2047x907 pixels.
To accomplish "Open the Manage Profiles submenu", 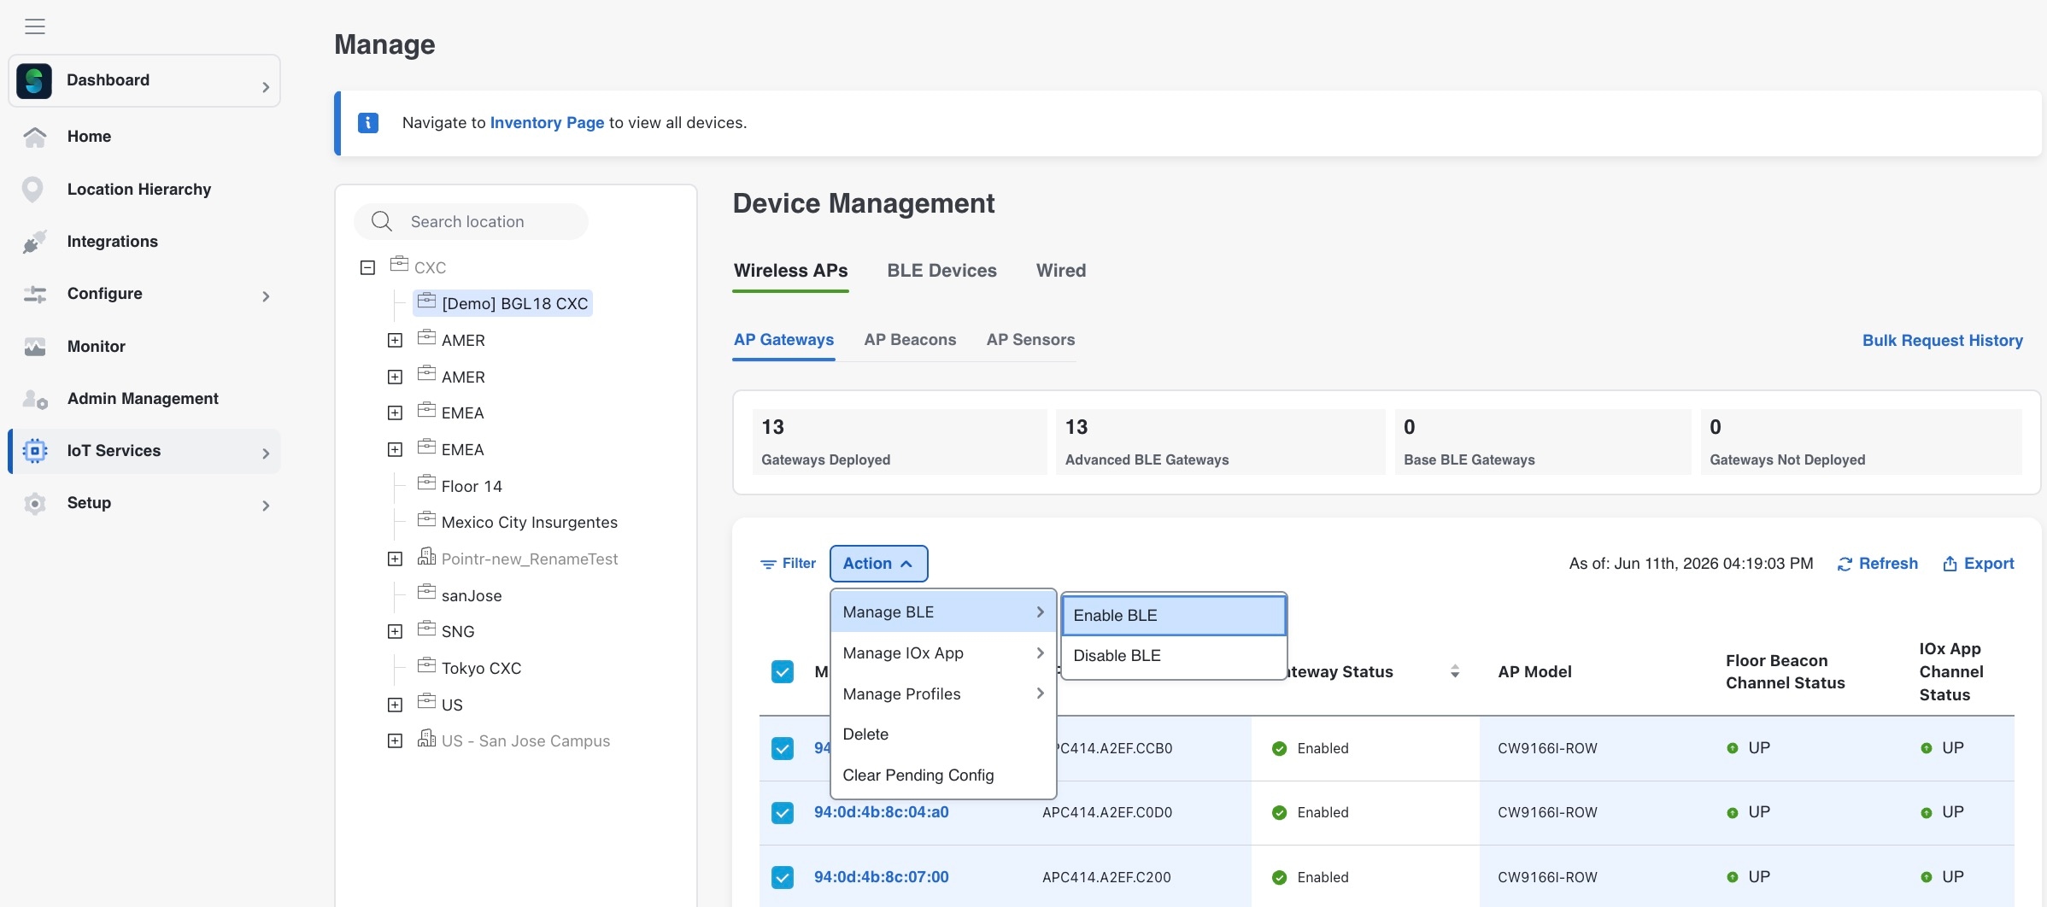I will [943, 694].
